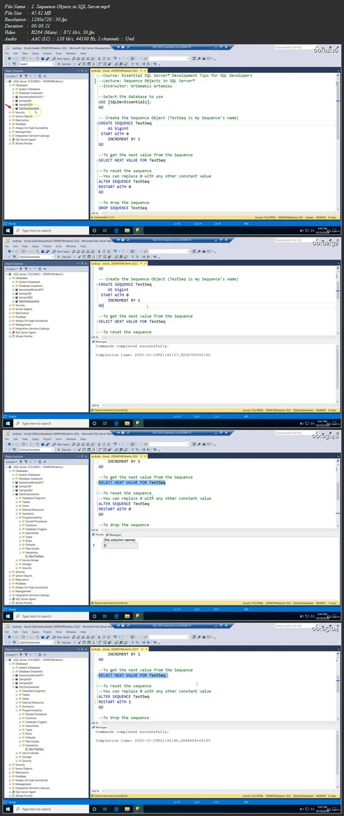Image resolution: width=344 pixels, height=816 pixels.
Task: Refresh Object Explorer in the 00:01:16 frame
Action: coord(40,76)
